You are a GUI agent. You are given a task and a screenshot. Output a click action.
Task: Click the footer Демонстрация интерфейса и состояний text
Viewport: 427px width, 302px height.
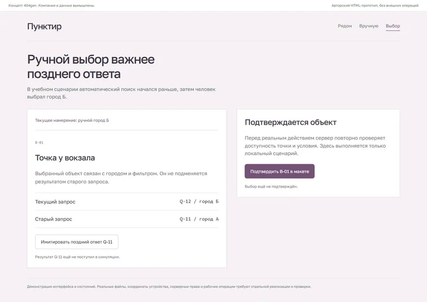(x=169, y=286)
